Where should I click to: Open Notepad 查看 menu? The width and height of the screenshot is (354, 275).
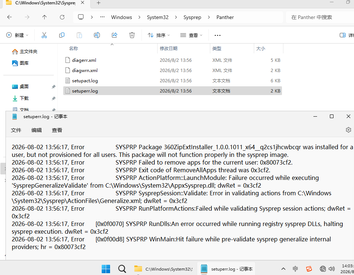point(57,130)
